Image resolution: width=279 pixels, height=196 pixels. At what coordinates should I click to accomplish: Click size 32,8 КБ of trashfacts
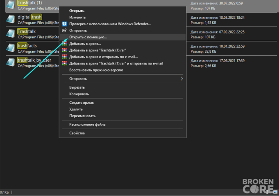pos(211,51)
